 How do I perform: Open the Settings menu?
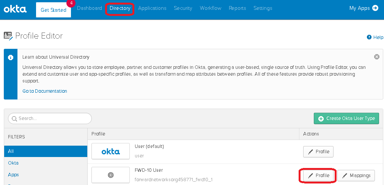(x=263, y=8)
